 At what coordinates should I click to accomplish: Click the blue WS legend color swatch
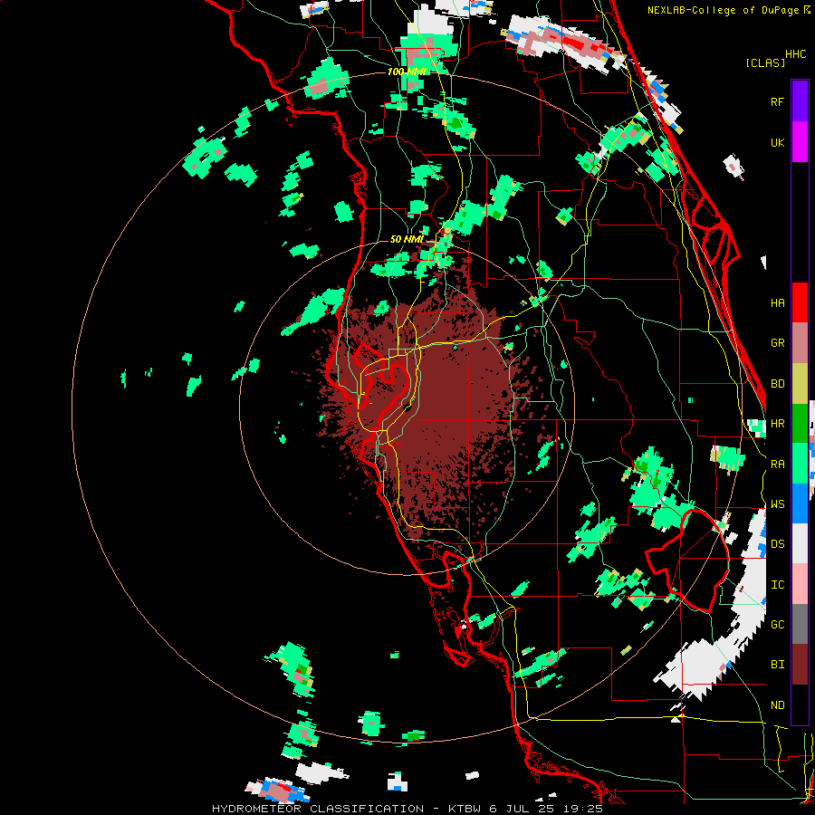(800, 503)
